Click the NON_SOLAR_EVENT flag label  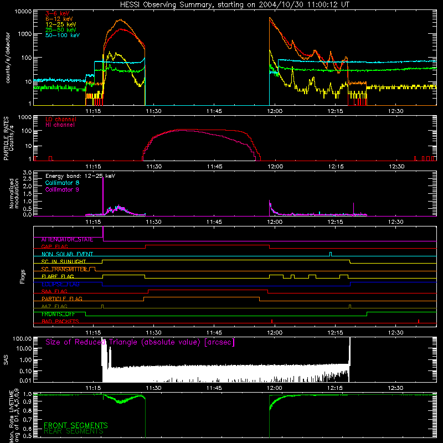(x=67, y=254)
